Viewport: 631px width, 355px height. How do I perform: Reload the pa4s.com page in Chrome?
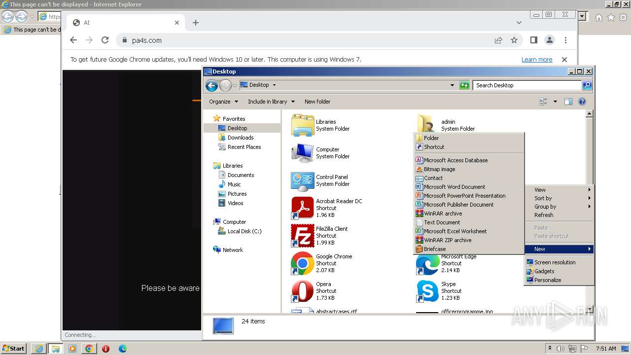[x=105, y=40]
